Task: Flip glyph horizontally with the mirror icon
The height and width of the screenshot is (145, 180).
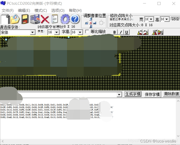Action: (154, 32)
